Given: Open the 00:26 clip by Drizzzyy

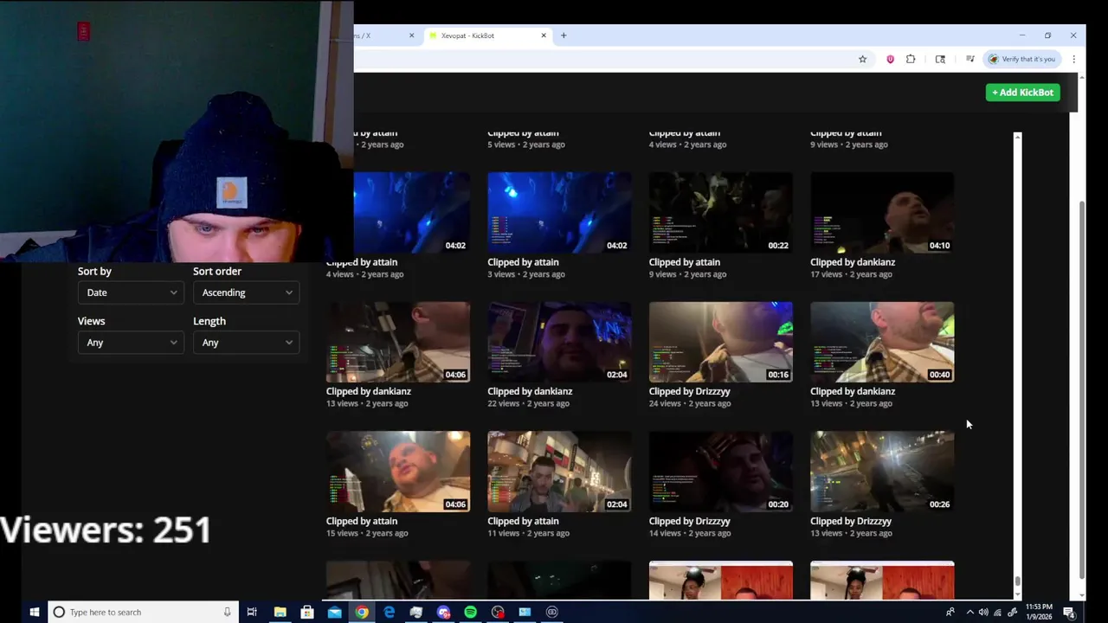Looking at the screenshot, I should click(x=882, y=472).
